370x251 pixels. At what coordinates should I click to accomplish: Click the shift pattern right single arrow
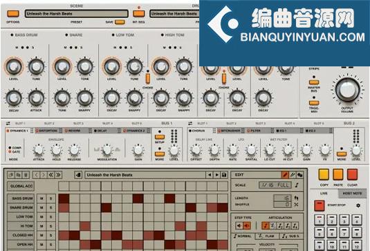[44, 175]
